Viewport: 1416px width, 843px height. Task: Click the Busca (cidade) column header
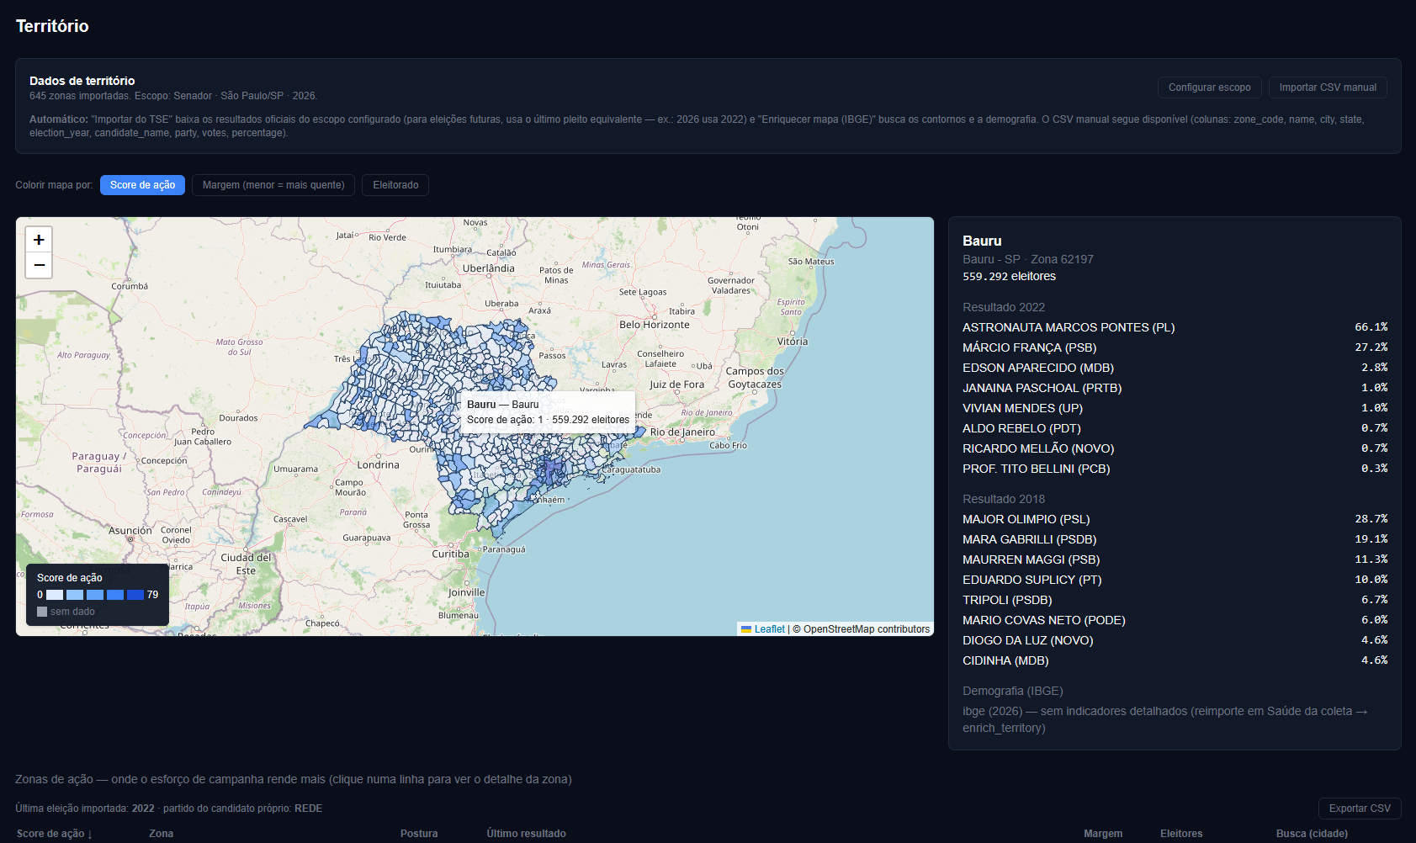tap(1312, 834)
